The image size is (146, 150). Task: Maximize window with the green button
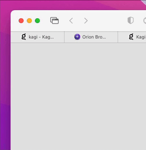[x=37, y=21]
